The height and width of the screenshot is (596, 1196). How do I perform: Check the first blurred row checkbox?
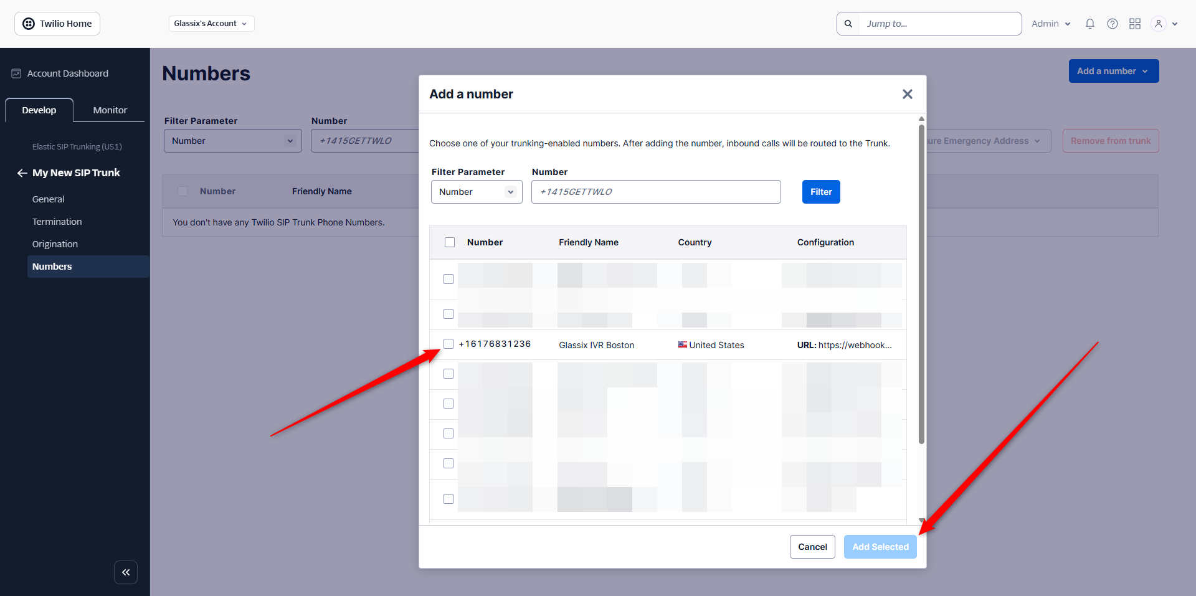click(x=448, y=279)
